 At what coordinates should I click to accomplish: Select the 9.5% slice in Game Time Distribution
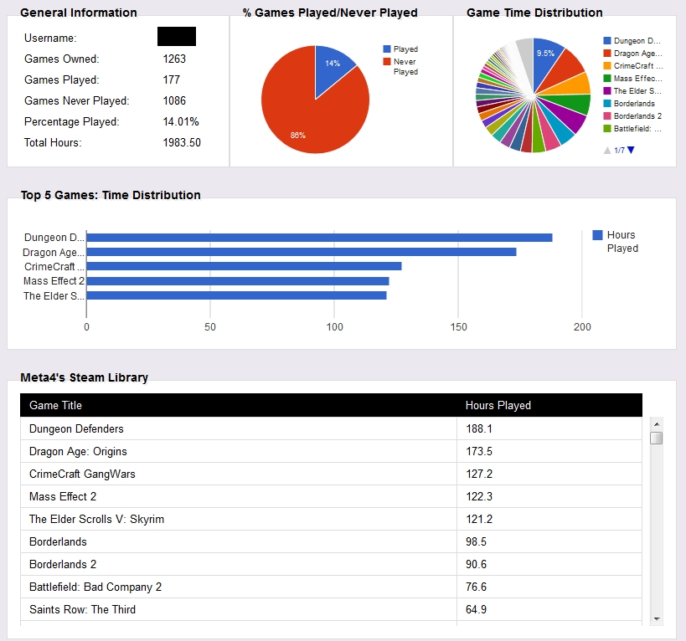pos(544,57)
